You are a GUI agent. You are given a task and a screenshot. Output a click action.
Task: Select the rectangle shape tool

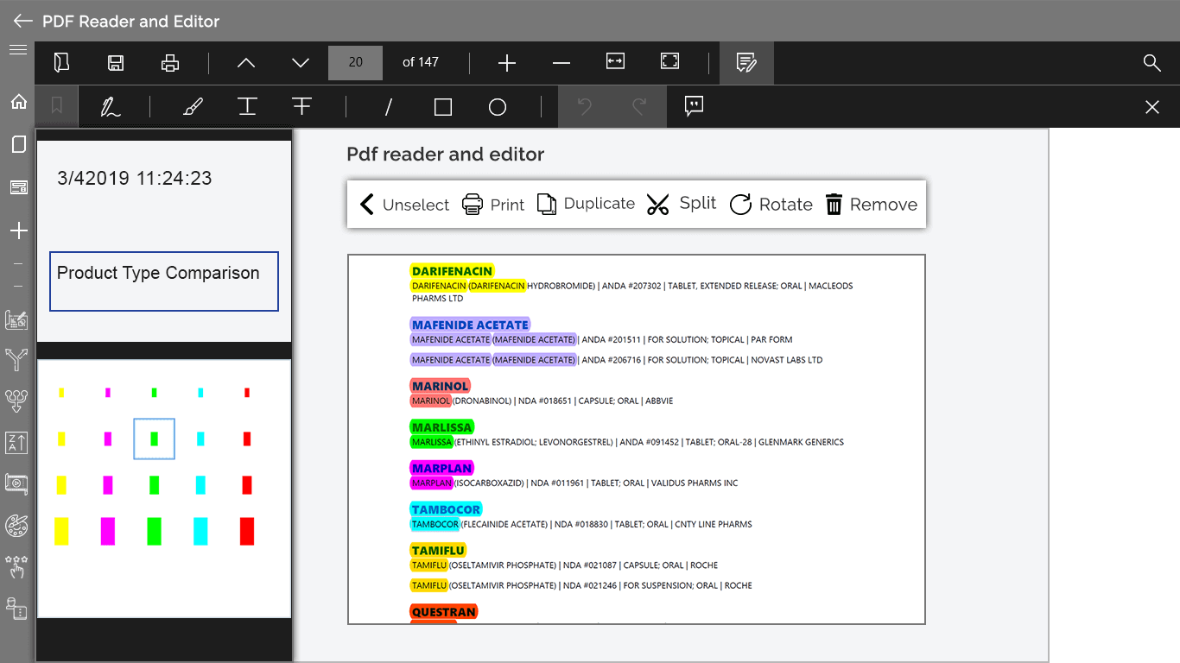(443, 107)
